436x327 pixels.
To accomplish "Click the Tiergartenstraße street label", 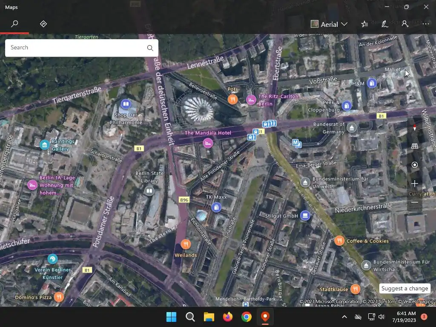I will coord(77,95).
